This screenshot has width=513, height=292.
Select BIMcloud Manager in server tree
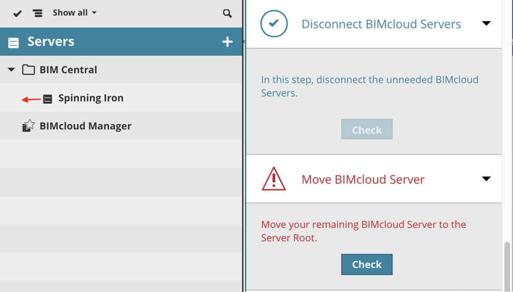click(85, 126)
